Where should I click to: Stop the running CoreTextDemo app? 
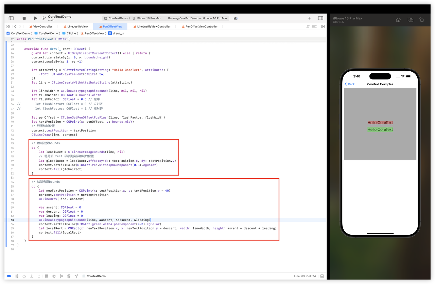[24, 18]
